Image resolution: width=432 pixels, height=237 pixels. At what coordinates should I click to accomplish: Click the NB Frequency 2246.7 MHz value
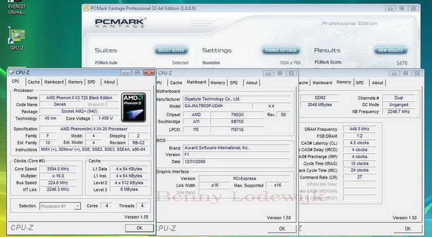click(x=398, y=112)
